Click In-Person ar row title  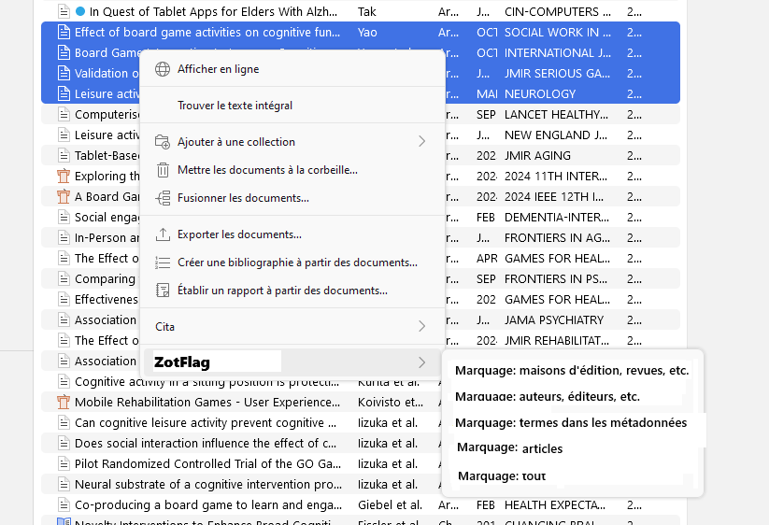click(x=107, y=238)
